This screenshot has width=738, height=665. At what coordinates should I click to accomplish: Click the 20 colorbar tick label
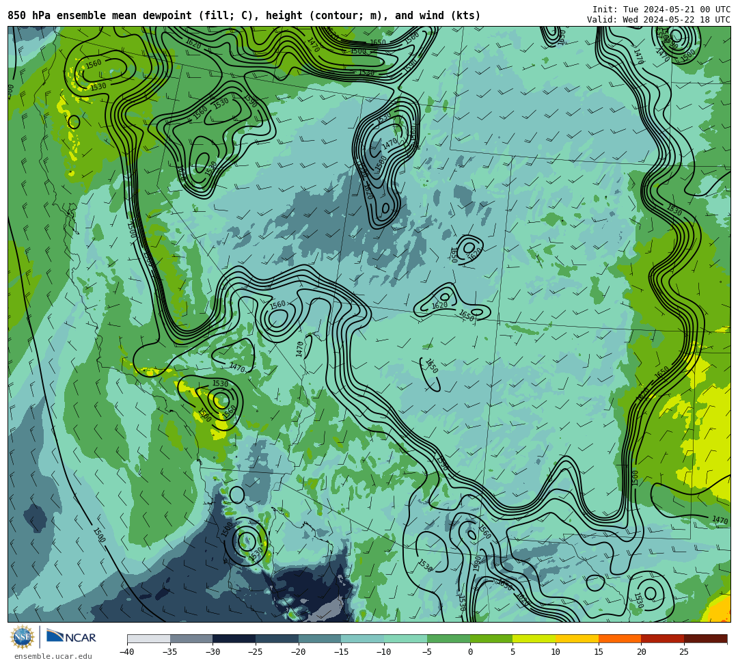(641, 652)
